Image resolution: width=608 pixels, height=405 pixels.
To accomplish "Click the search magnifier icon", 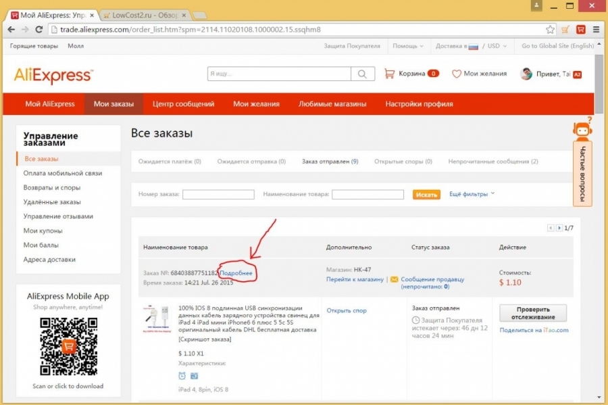I will (x=363, y=74).
